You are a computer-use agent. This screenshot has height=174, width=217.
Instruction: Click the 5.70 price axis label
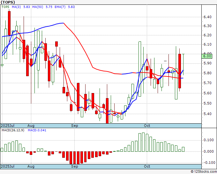pos(208,83)
